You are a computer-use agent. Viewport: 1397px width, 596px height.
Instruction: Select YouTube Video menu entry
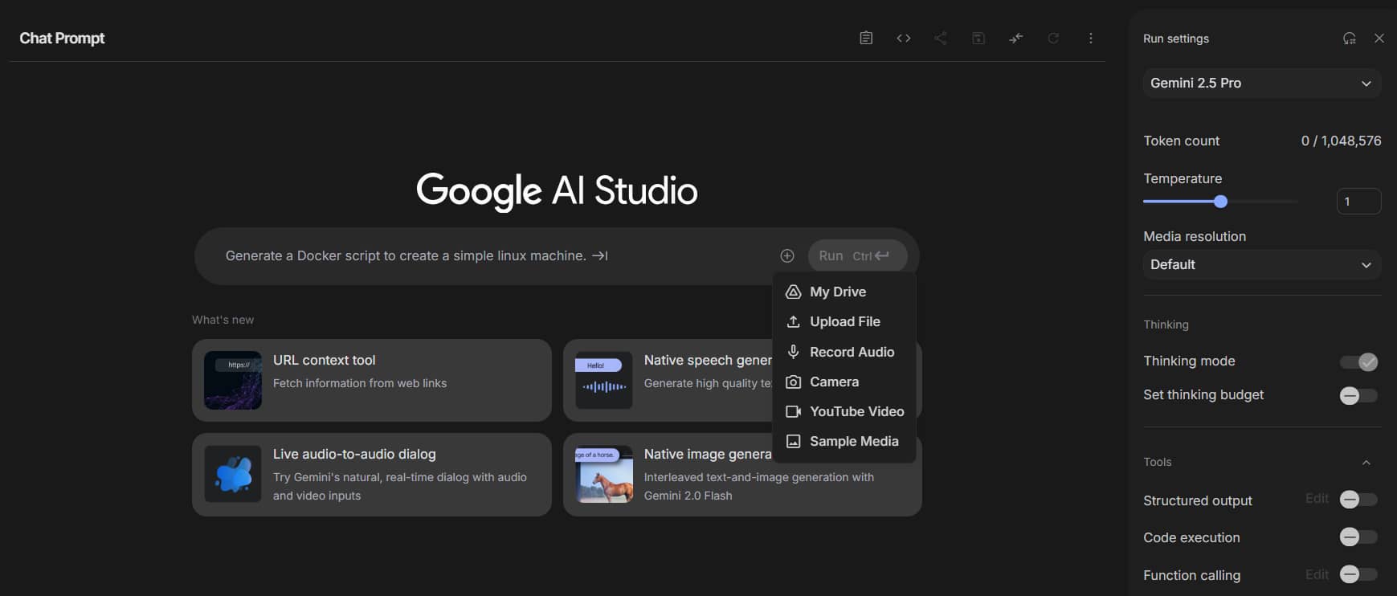(x=845, y=411)
